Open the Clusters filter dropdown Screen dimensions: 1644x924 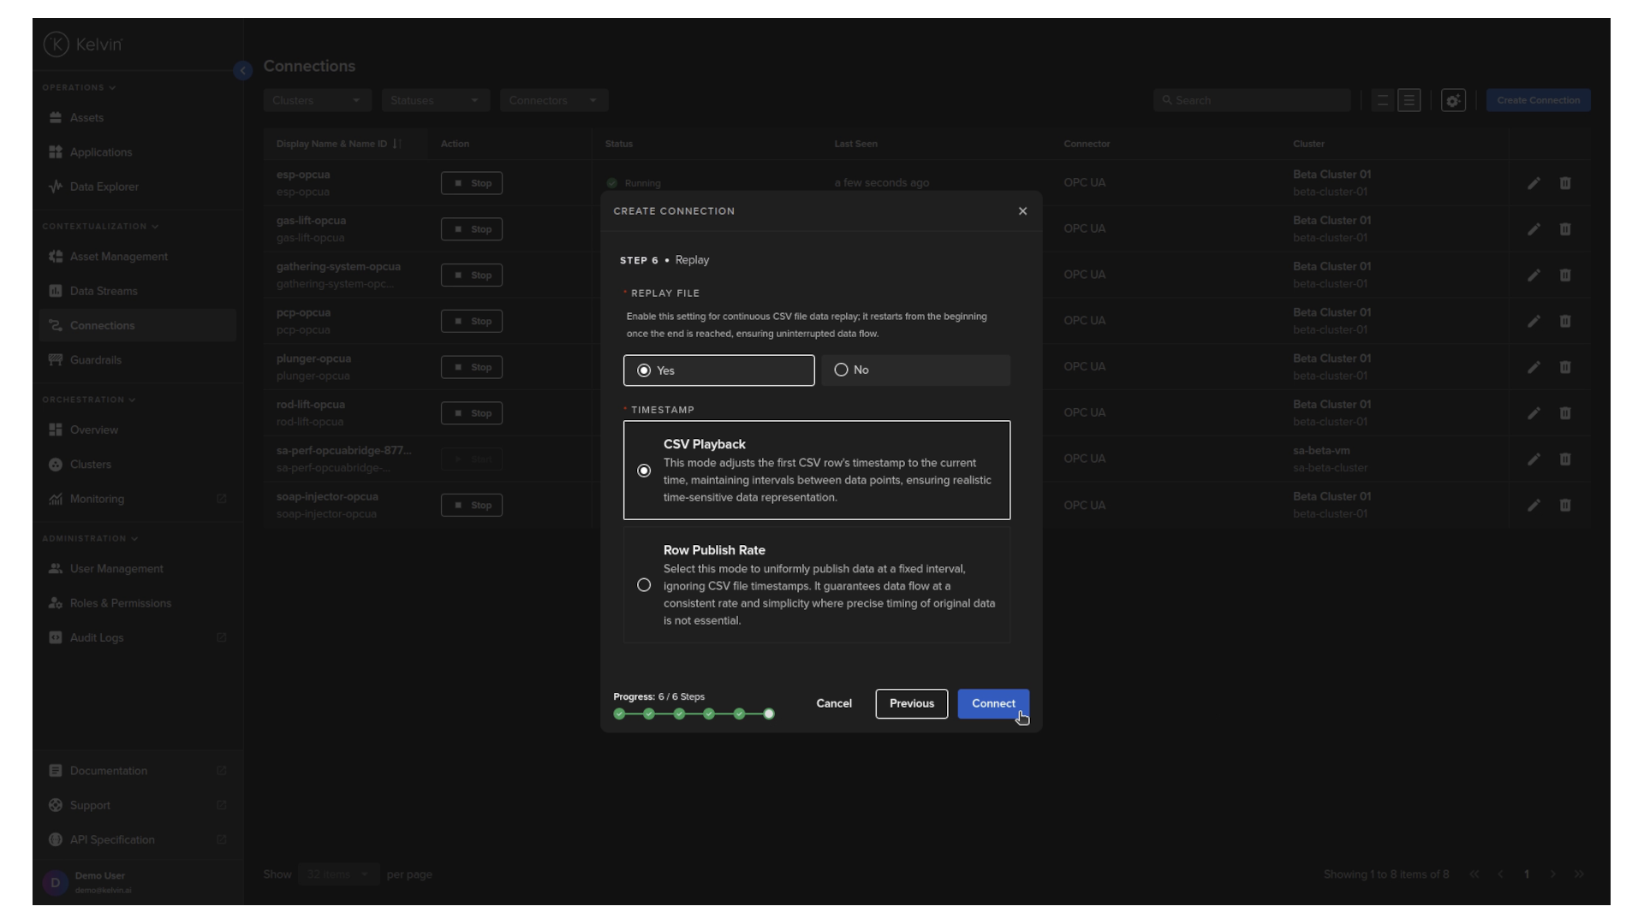316,100
